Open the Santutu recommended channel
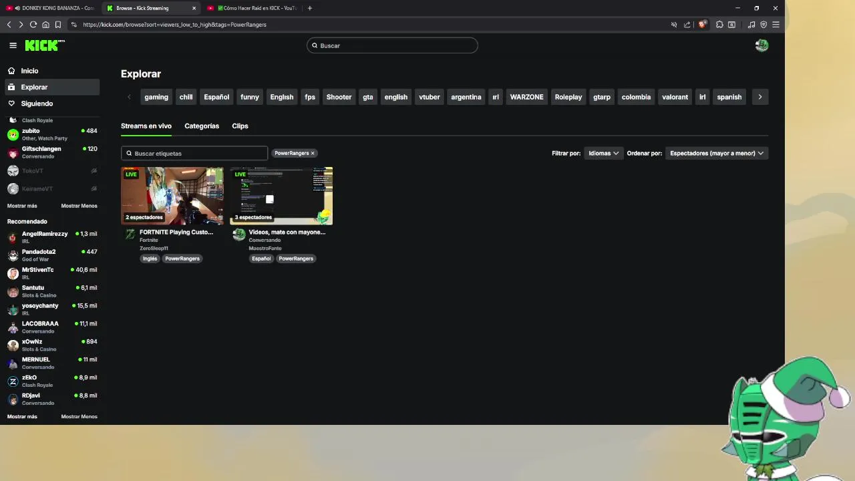855x481 pixels. pyautogui.click(x=52, y=291)
